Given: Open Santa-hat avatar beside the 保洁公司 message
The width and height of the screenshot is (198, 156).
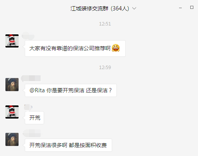Looking at the screenshot, I should 12,41.
